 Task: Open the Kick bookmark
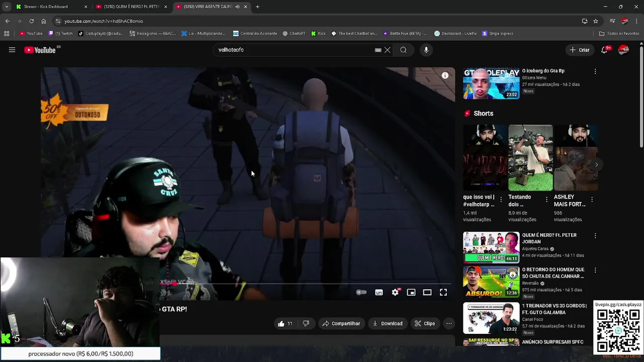coord(318,33)
